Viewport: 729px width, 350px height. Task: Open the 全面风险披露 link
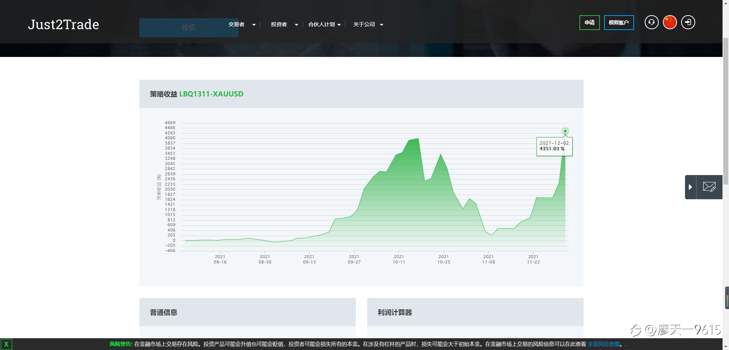(x=603, y=344)
